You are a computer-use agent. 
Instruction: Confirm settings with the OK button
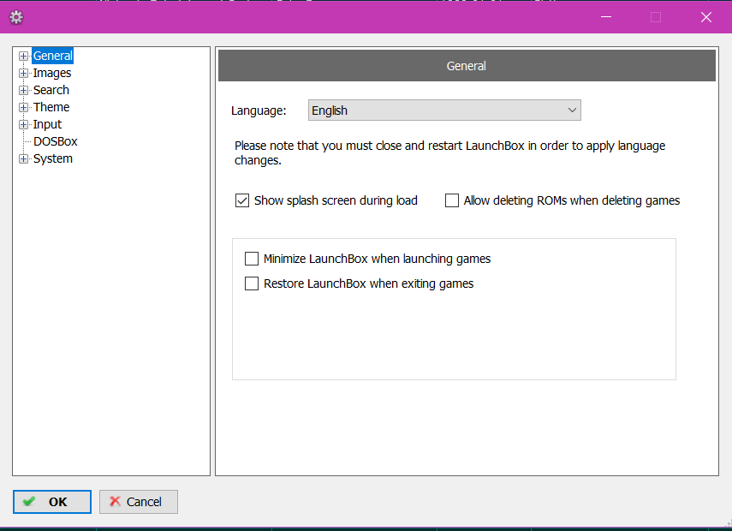pos(52,502)
